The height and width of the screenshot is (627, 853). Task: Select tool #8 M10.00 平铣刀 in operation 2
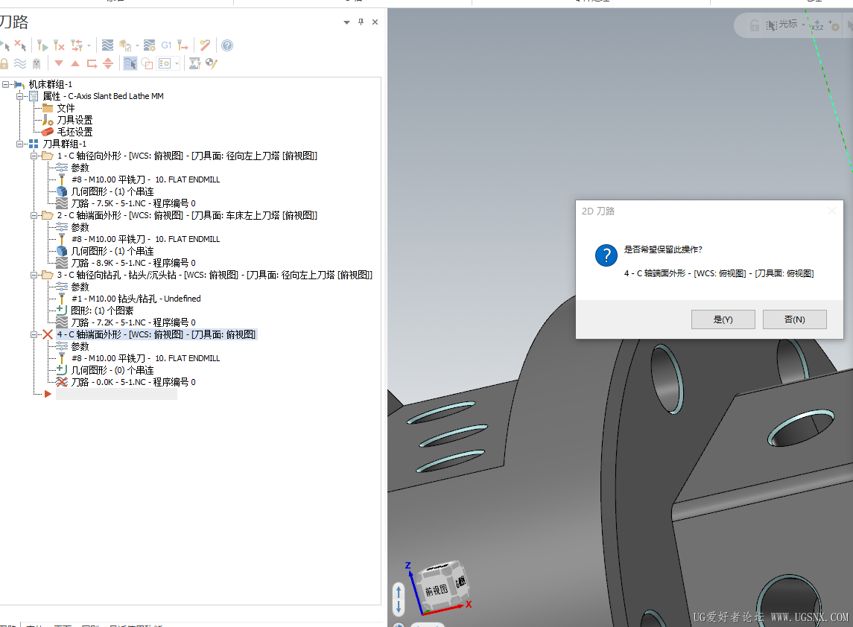[145, 239]
